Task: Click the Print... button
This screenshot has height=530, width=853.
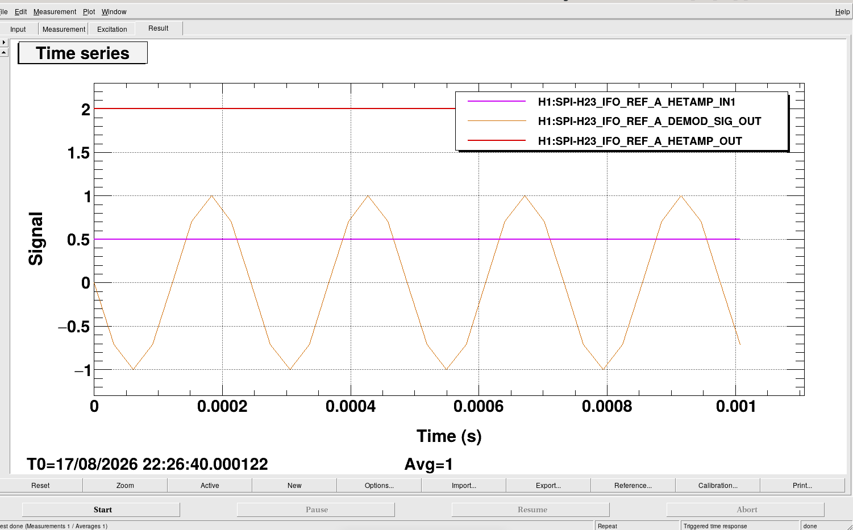Action: coord(802,485)
